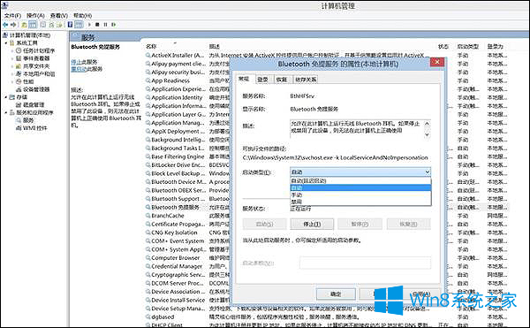Click the Pause service icon in toolbar

[105, 25]
